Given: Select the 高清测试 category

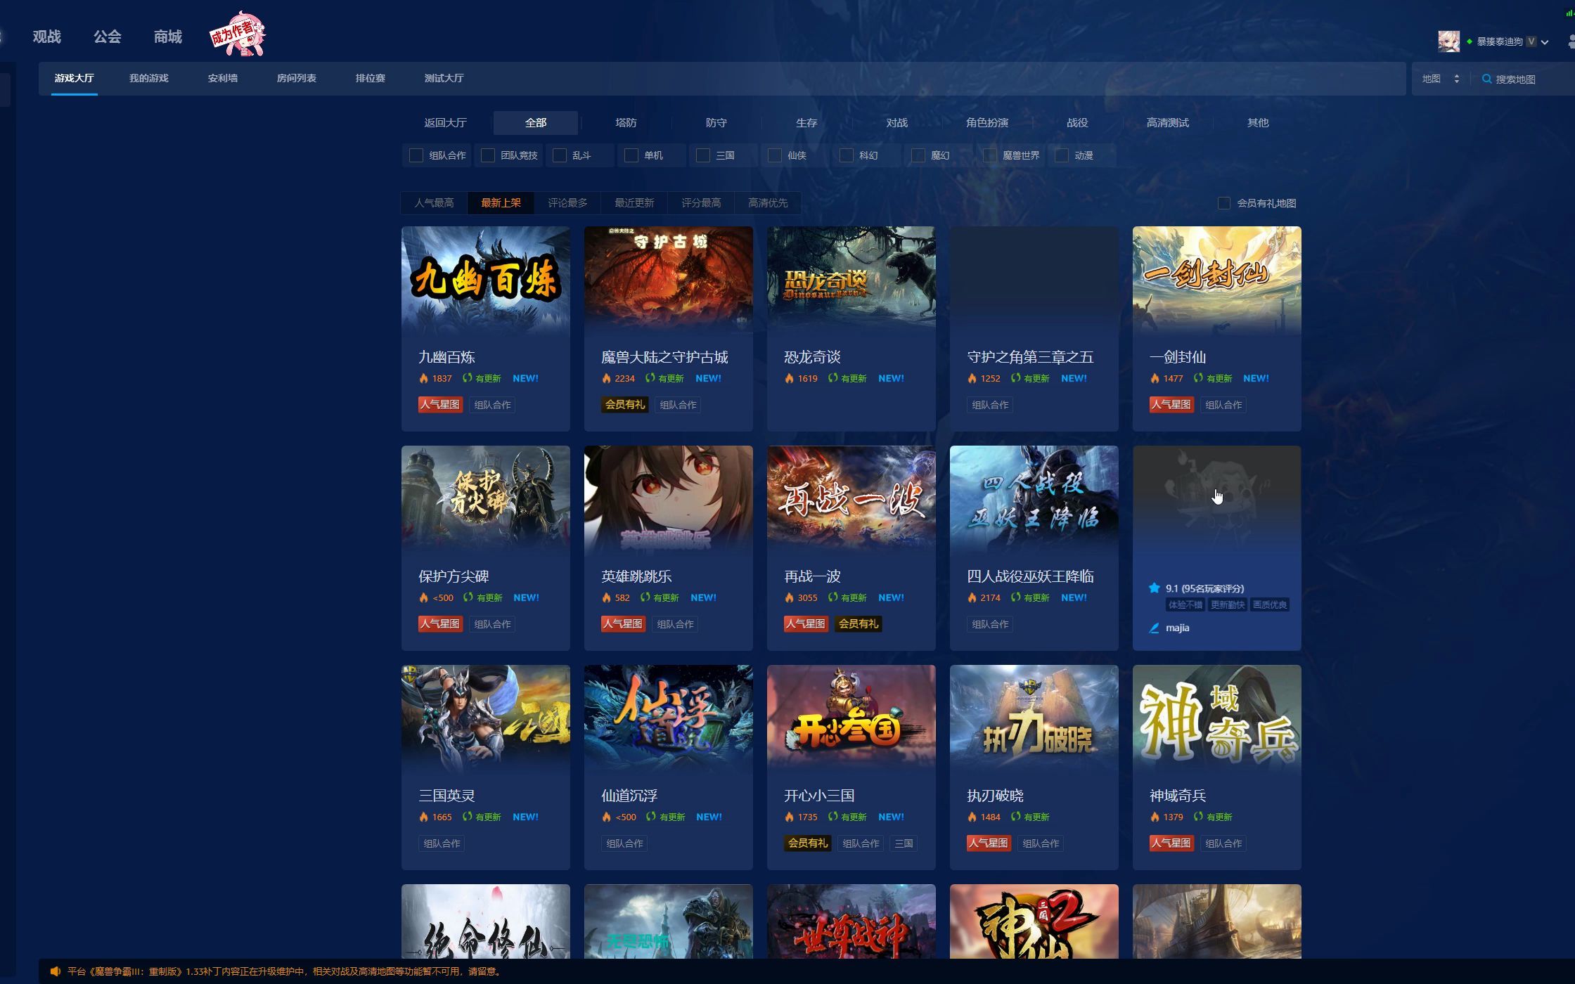Looking at the screenshot, I should coord(1167,123).
